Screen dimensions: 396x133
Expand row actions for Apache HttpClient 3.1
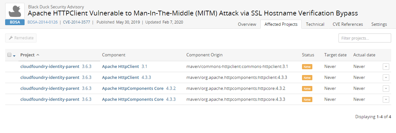pyautogui.click(x=386, y=67)
